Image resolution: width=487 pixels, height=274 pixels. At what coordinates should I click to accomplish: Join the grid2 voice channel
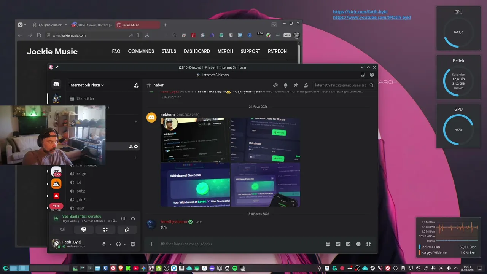click(81, 199)
